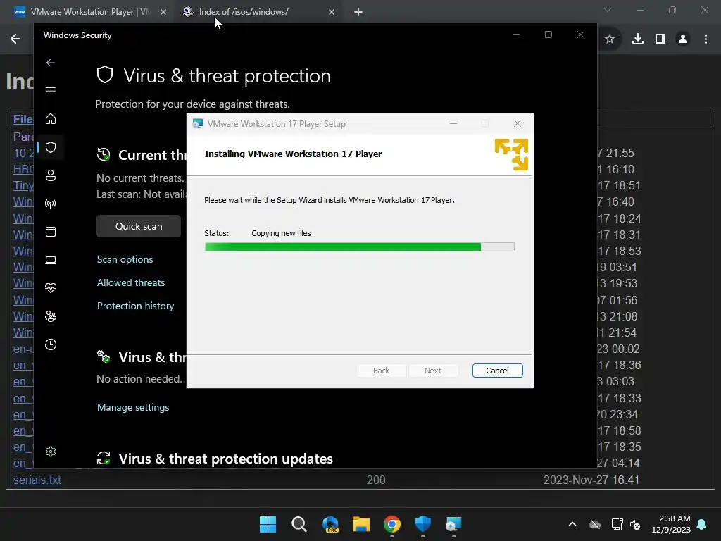
Task: Open taskbar Search
Action: coord(299,524)
